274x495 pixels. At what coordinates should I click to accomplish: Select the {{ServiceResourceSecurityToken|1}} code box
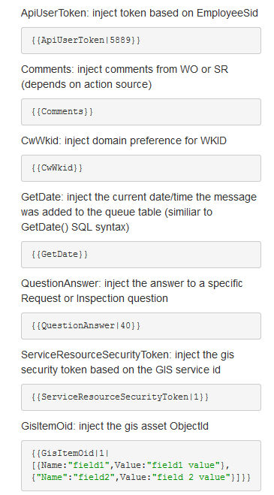(141, 397)
